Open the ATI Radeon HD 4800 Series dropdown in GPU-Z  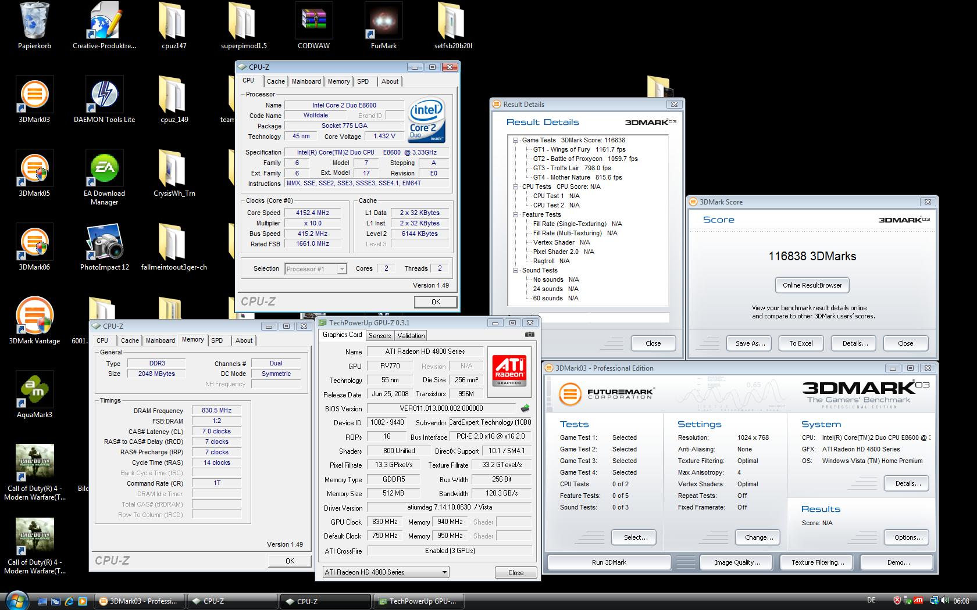(386, 572)
